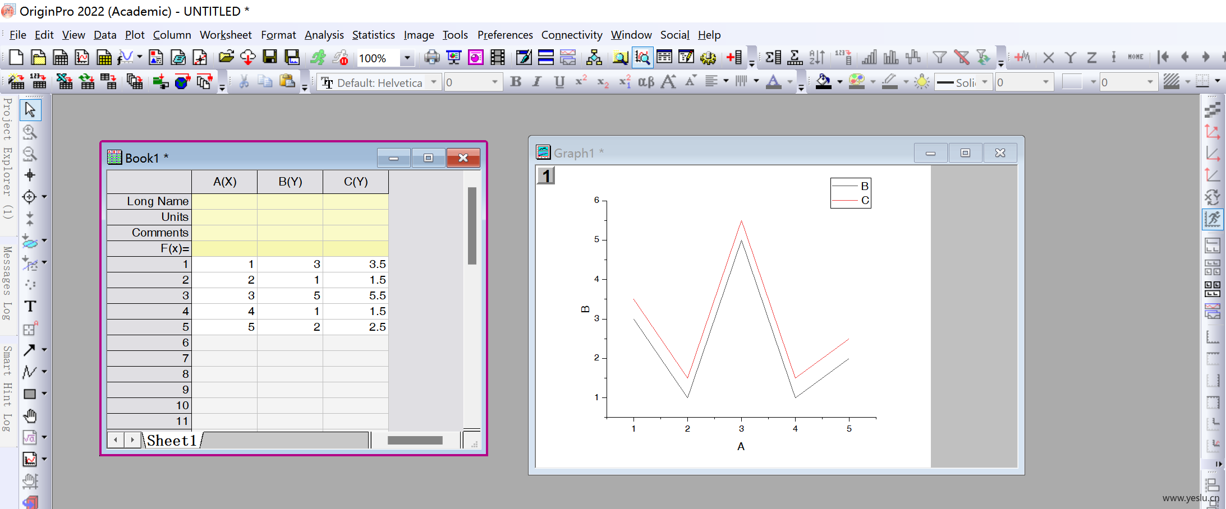Save the project using the floppy disk icon
1226x509 pixels.
[270, 57]
